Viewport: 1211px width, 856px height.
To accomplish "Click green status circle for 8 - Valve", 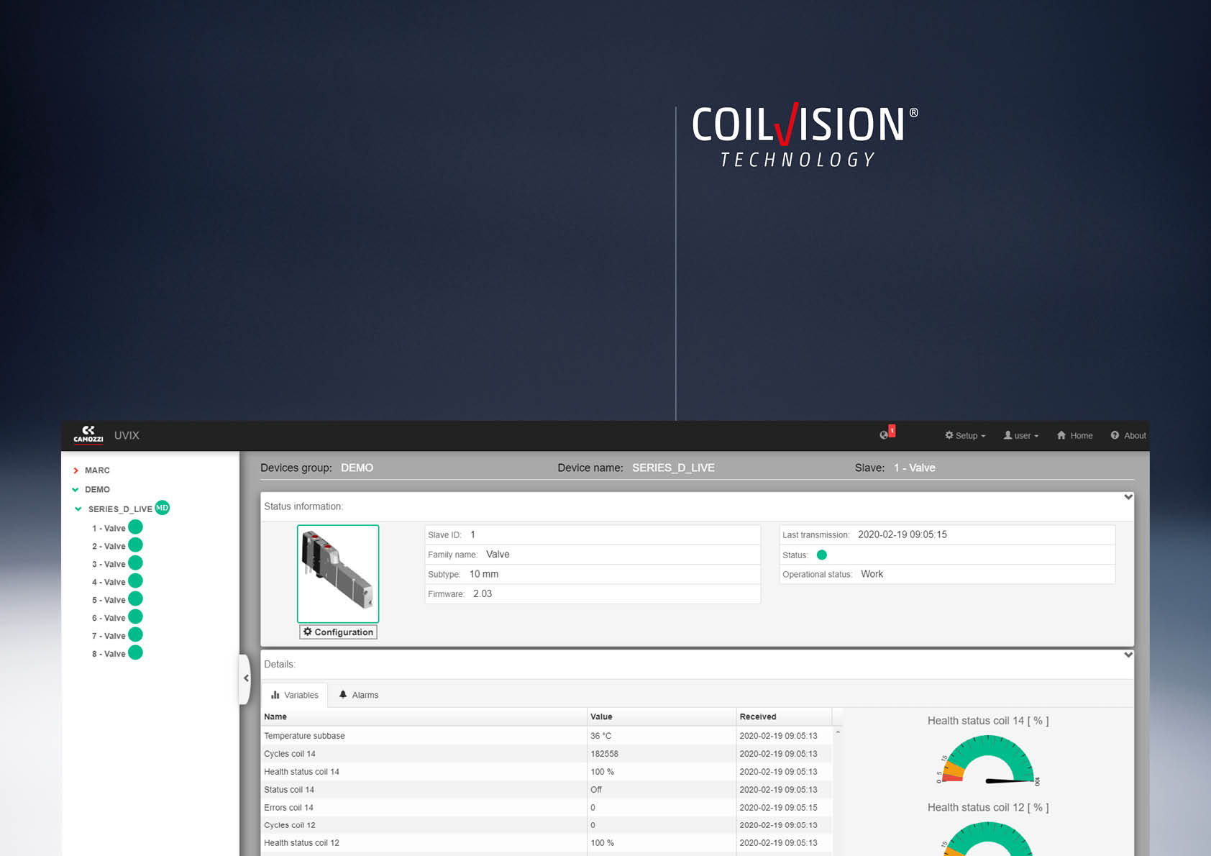I will coord(135,653).
